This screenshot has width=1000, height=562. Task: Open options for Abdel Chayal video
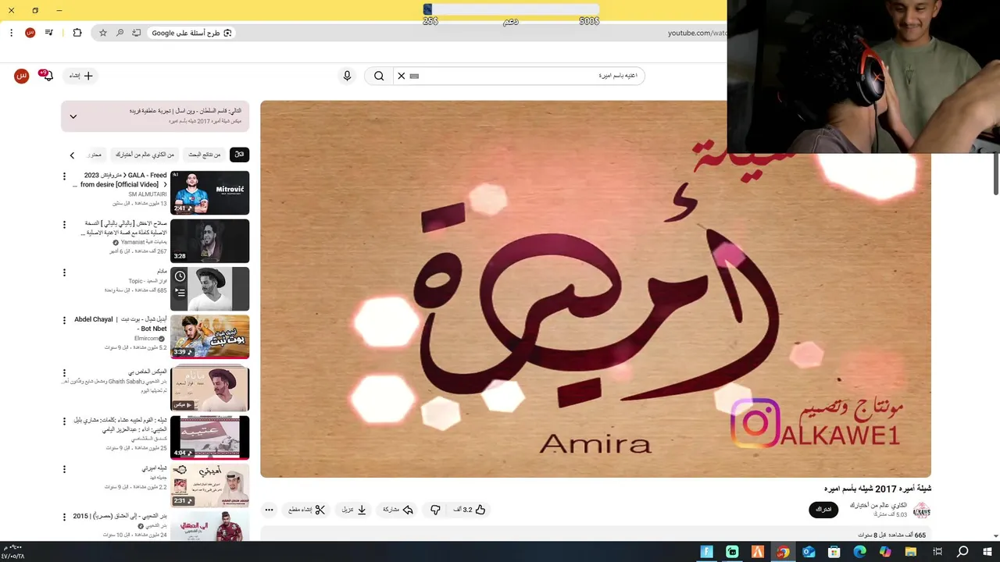64,320
